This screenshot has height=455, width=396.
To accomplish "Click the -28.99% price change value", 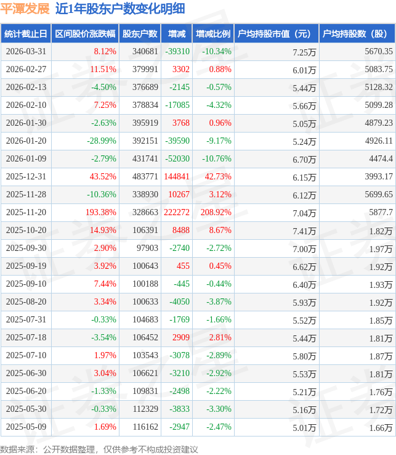I will coord(102,141).
